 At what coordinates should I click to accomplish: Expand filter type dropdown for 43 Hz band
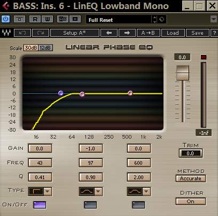48,191
